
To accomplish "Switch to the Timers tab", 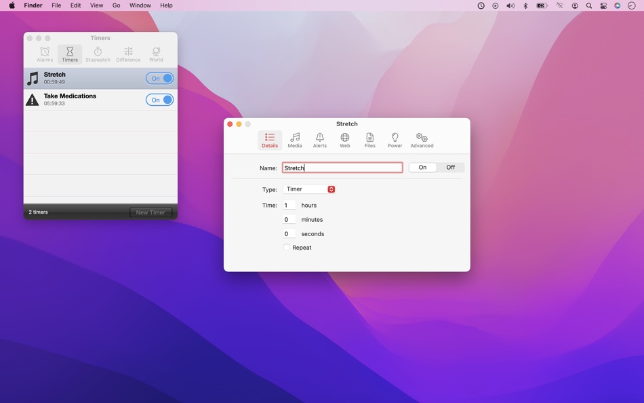I will click(70, 54).
